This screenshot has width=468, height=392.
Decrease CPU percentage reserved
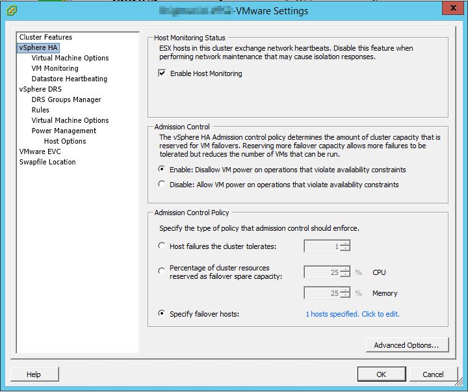tap(345, 275)
